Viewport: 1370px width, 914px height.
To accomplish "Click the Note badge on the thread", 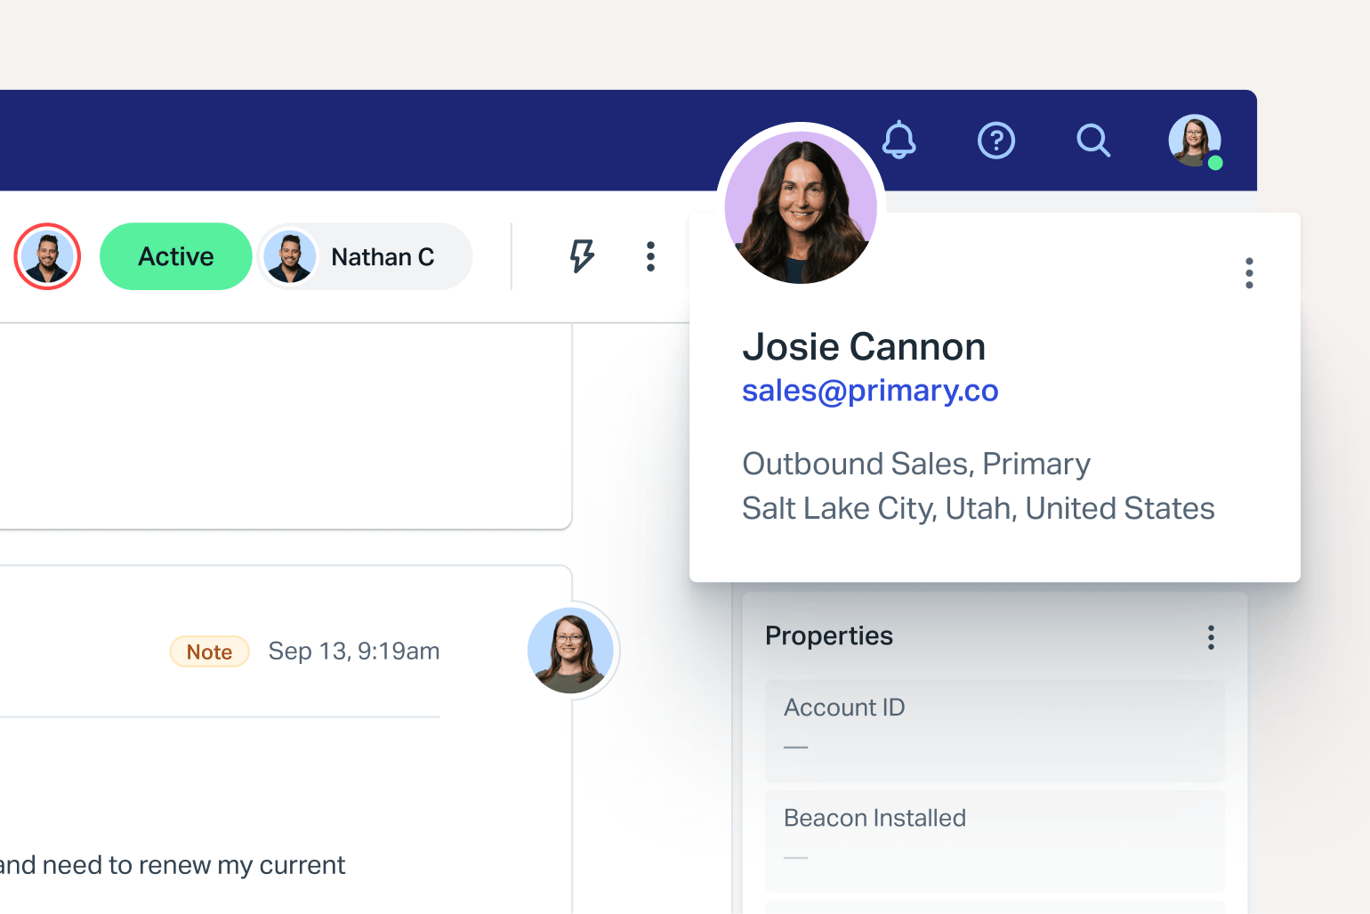I will (209, 651).
